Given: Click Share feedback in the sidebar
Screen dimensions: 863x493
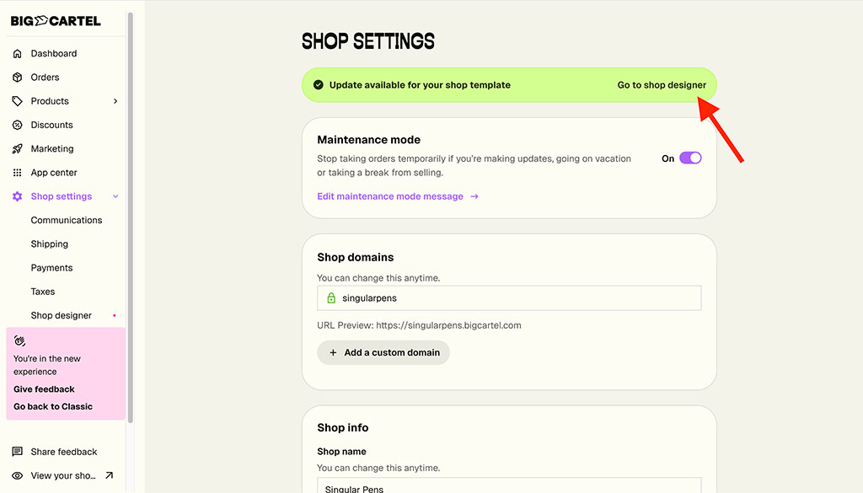Looking at the screenshot, I should pos(66,452).
